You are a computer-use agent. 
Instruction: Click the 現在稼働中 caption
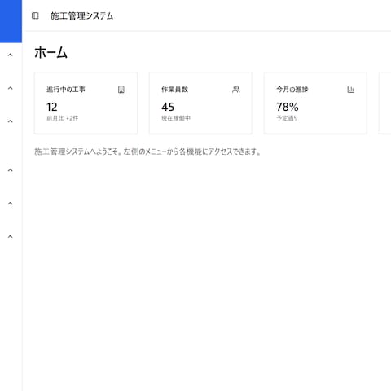pos(176,118)
